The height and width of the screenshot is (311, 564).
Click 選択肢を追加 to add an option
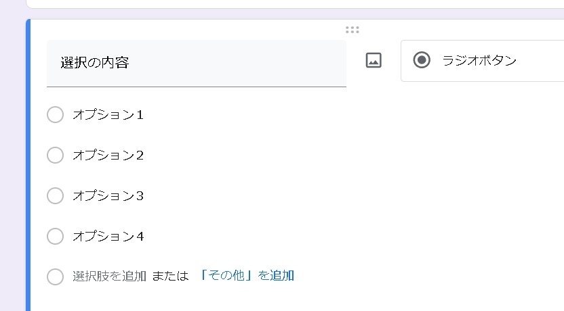coord(109,276)
